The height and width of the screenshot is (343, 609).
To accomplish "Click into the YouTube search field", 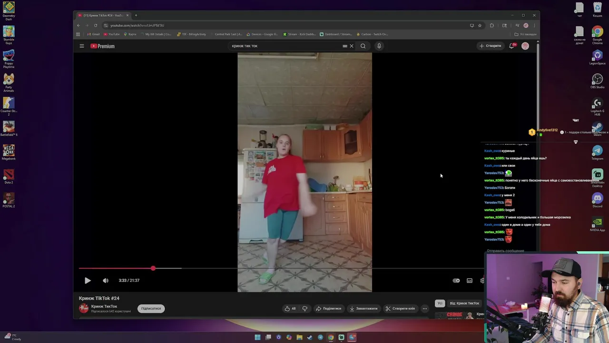I will tap(285, 46).
